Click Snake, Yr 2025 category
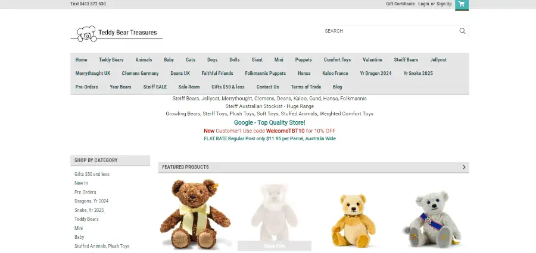The height and width of the screenshot is (253, 536). coord(89,210)
